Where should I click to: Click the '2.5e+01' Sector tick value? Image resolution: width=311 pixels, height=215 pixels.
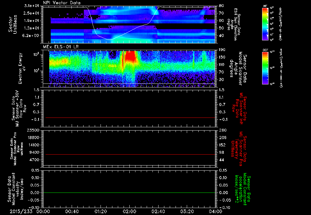point(31,13)
